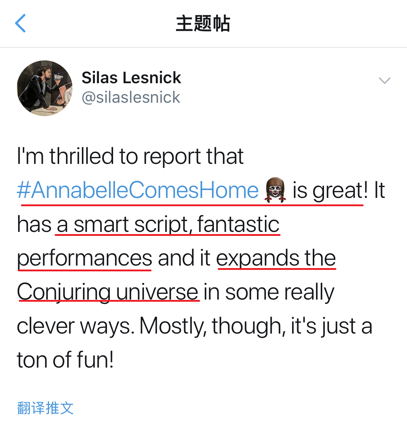Open the @silaslesnick handle
Viewport: 407px width, 428px height.
click(x=131, y=97)
